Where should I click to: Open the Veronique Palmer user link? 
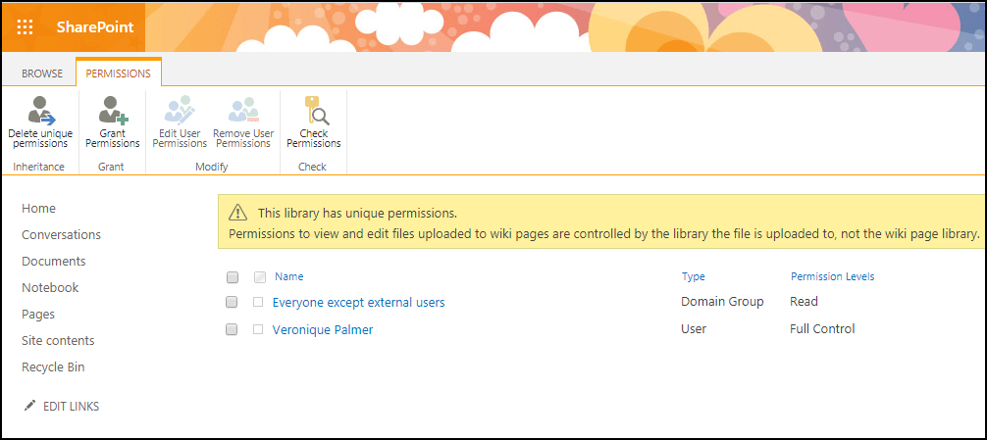pyautogui.click(x=322, y=329)
